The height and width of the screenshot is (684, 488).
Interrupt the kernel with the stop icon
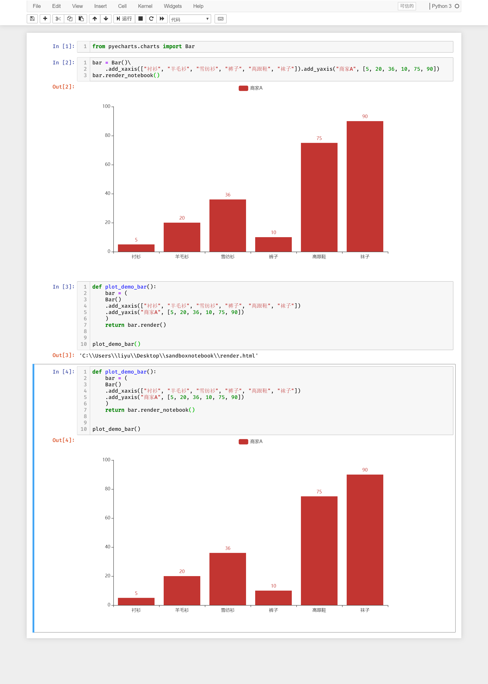point(140,19)
